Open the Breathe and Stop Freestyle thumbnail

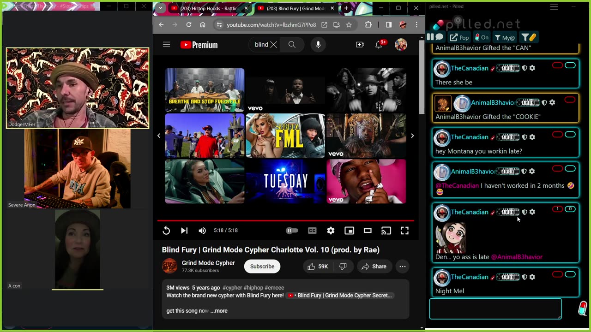(x=205, y=90)
